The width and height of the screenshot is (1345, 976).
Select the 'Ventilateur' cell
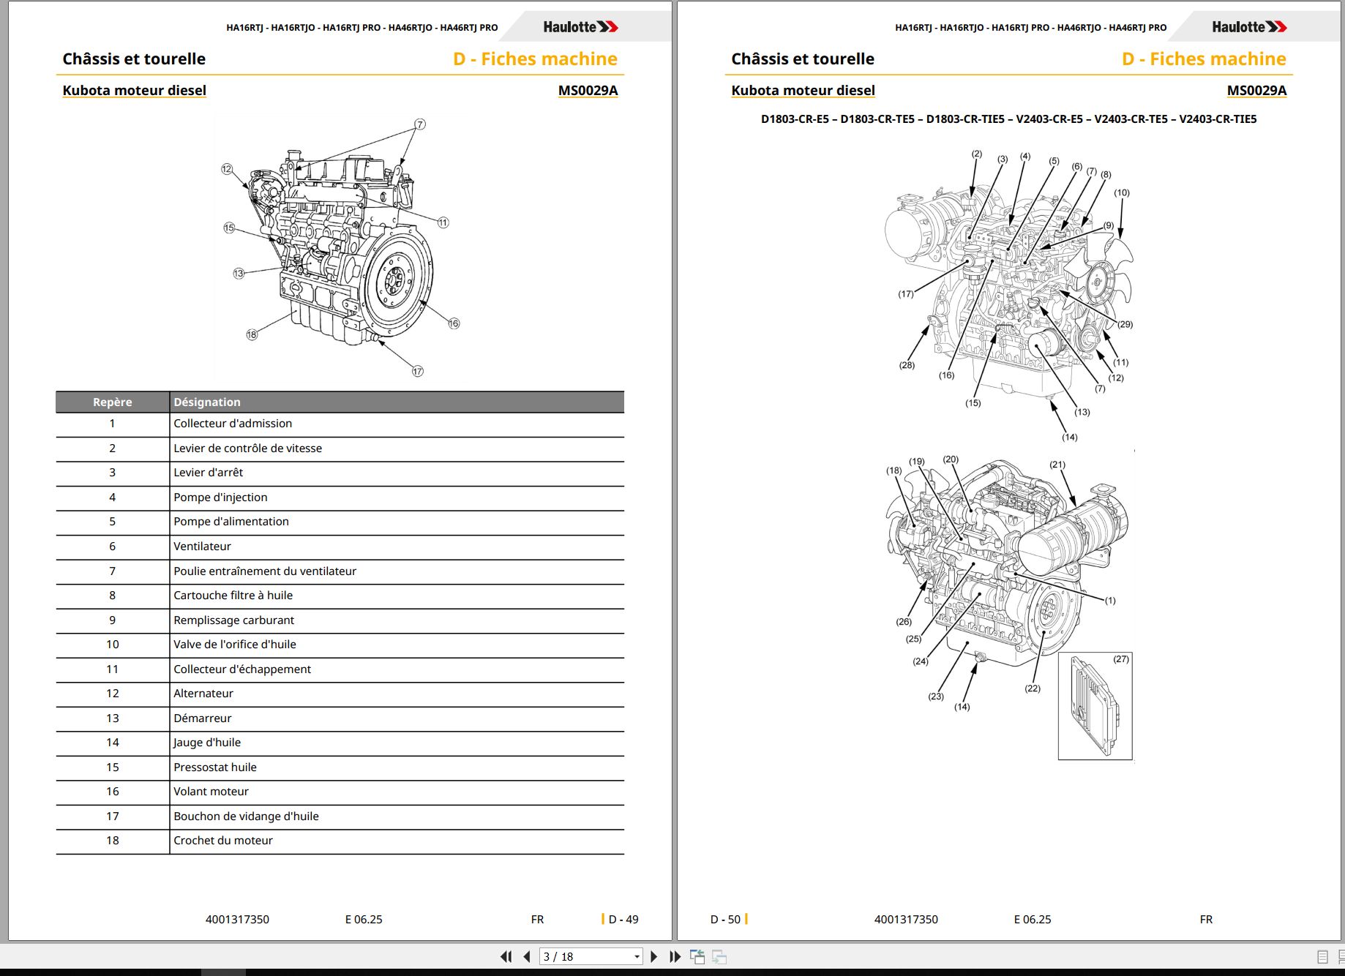tap(397, 547)
